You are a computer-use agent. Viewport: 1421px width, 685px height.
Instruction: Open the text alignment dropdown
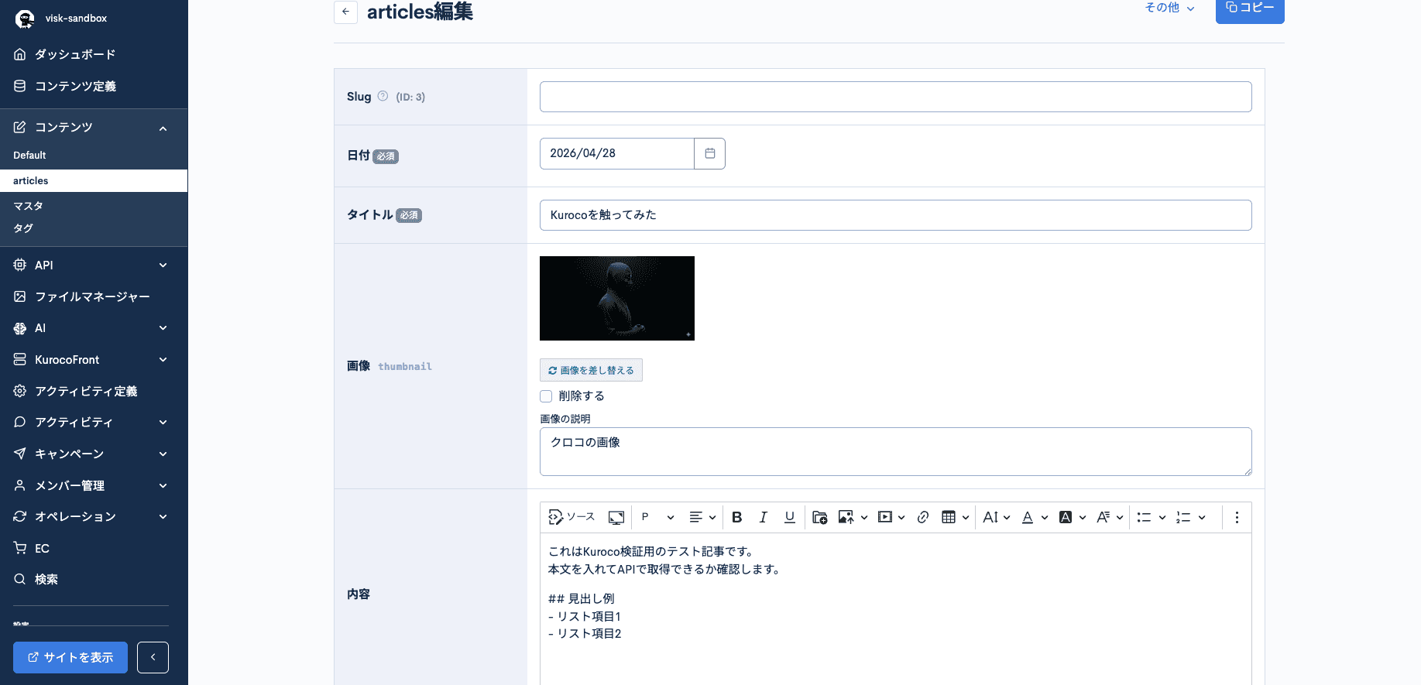click(x=702, y=517)
